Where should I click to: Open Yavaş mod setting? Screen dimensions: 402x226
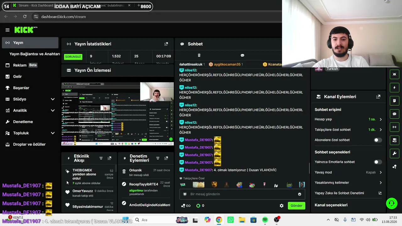pos(348,172)
